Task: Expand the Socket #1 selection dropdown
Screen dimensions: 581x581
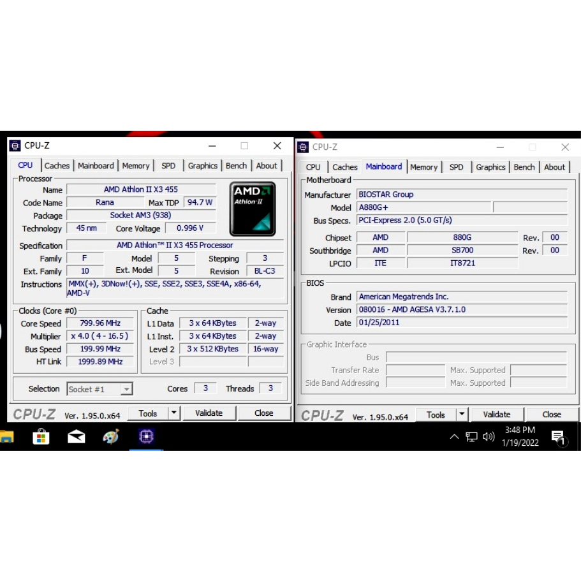Action: (126, 389)
